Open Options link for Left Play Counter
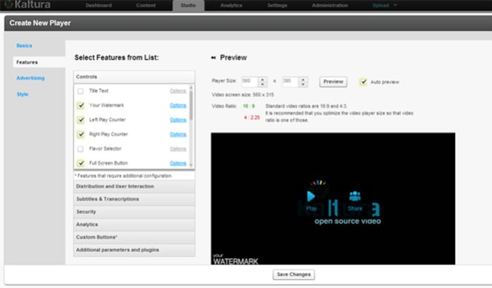This screenshot has height=288, width=492. tap(178, 120)
